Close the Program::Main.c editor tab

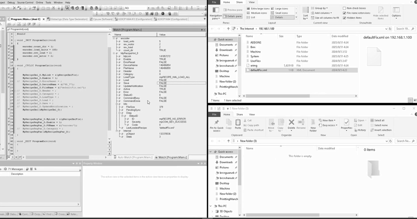(44, 19)
